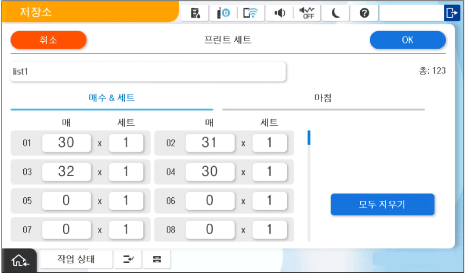This screenshot has height=276, width=467.
Task: Open the ink supply status icon
Action: [x=195, y=14]
